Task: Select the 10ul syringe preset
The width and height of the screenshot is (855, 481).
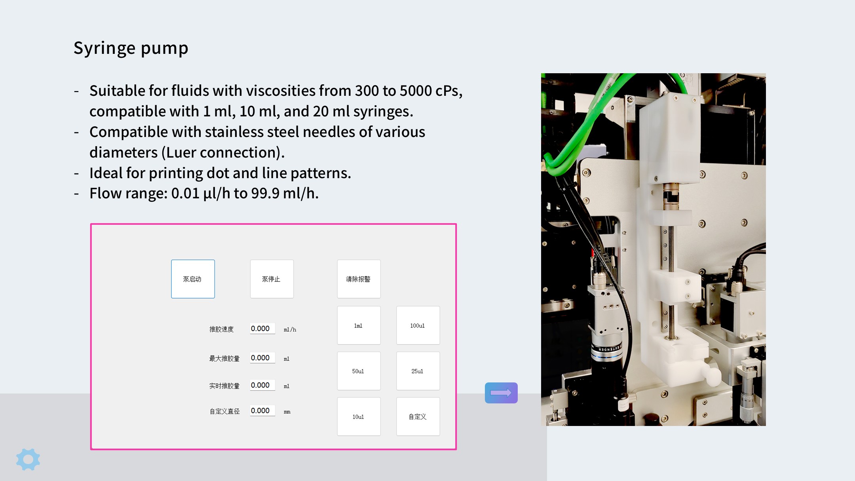Action: 359,416
